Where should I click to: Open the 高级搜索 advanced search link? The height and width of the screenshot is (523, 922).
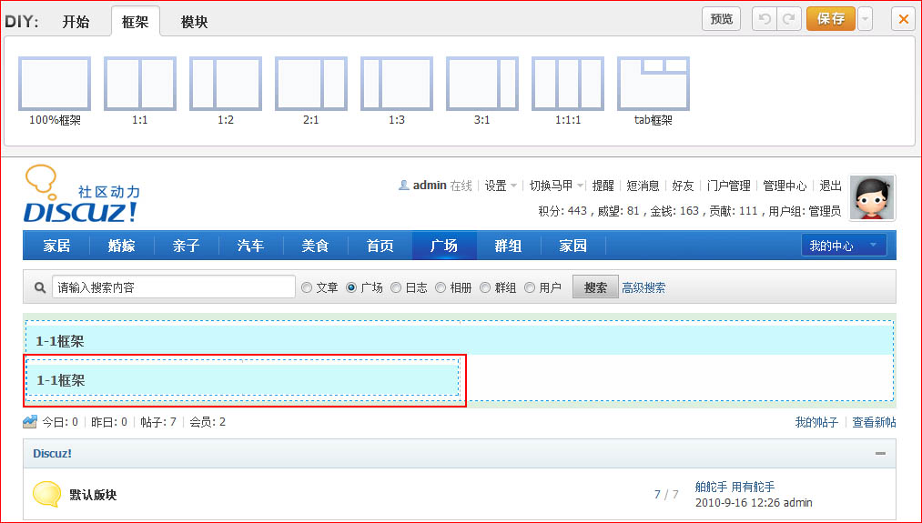pyautogui.click(x=643, y=288)
